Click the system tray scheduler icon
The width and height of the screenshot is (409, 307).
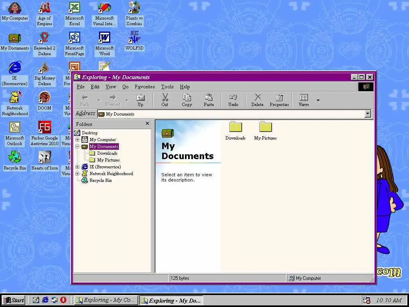(x=367, y=300)
